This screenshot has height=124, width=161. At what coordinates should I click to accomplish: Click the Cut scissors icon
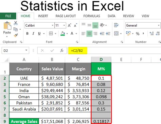(x=16, y=23)
